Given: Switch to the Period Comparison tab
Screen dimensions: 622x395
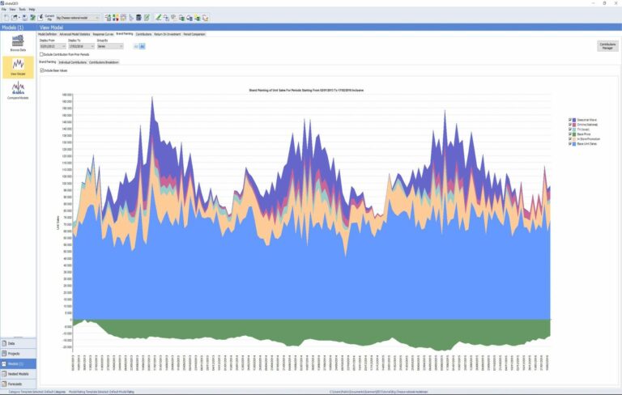Looking at the screenshot, I should pyautogui.click(x=194, y=34).
